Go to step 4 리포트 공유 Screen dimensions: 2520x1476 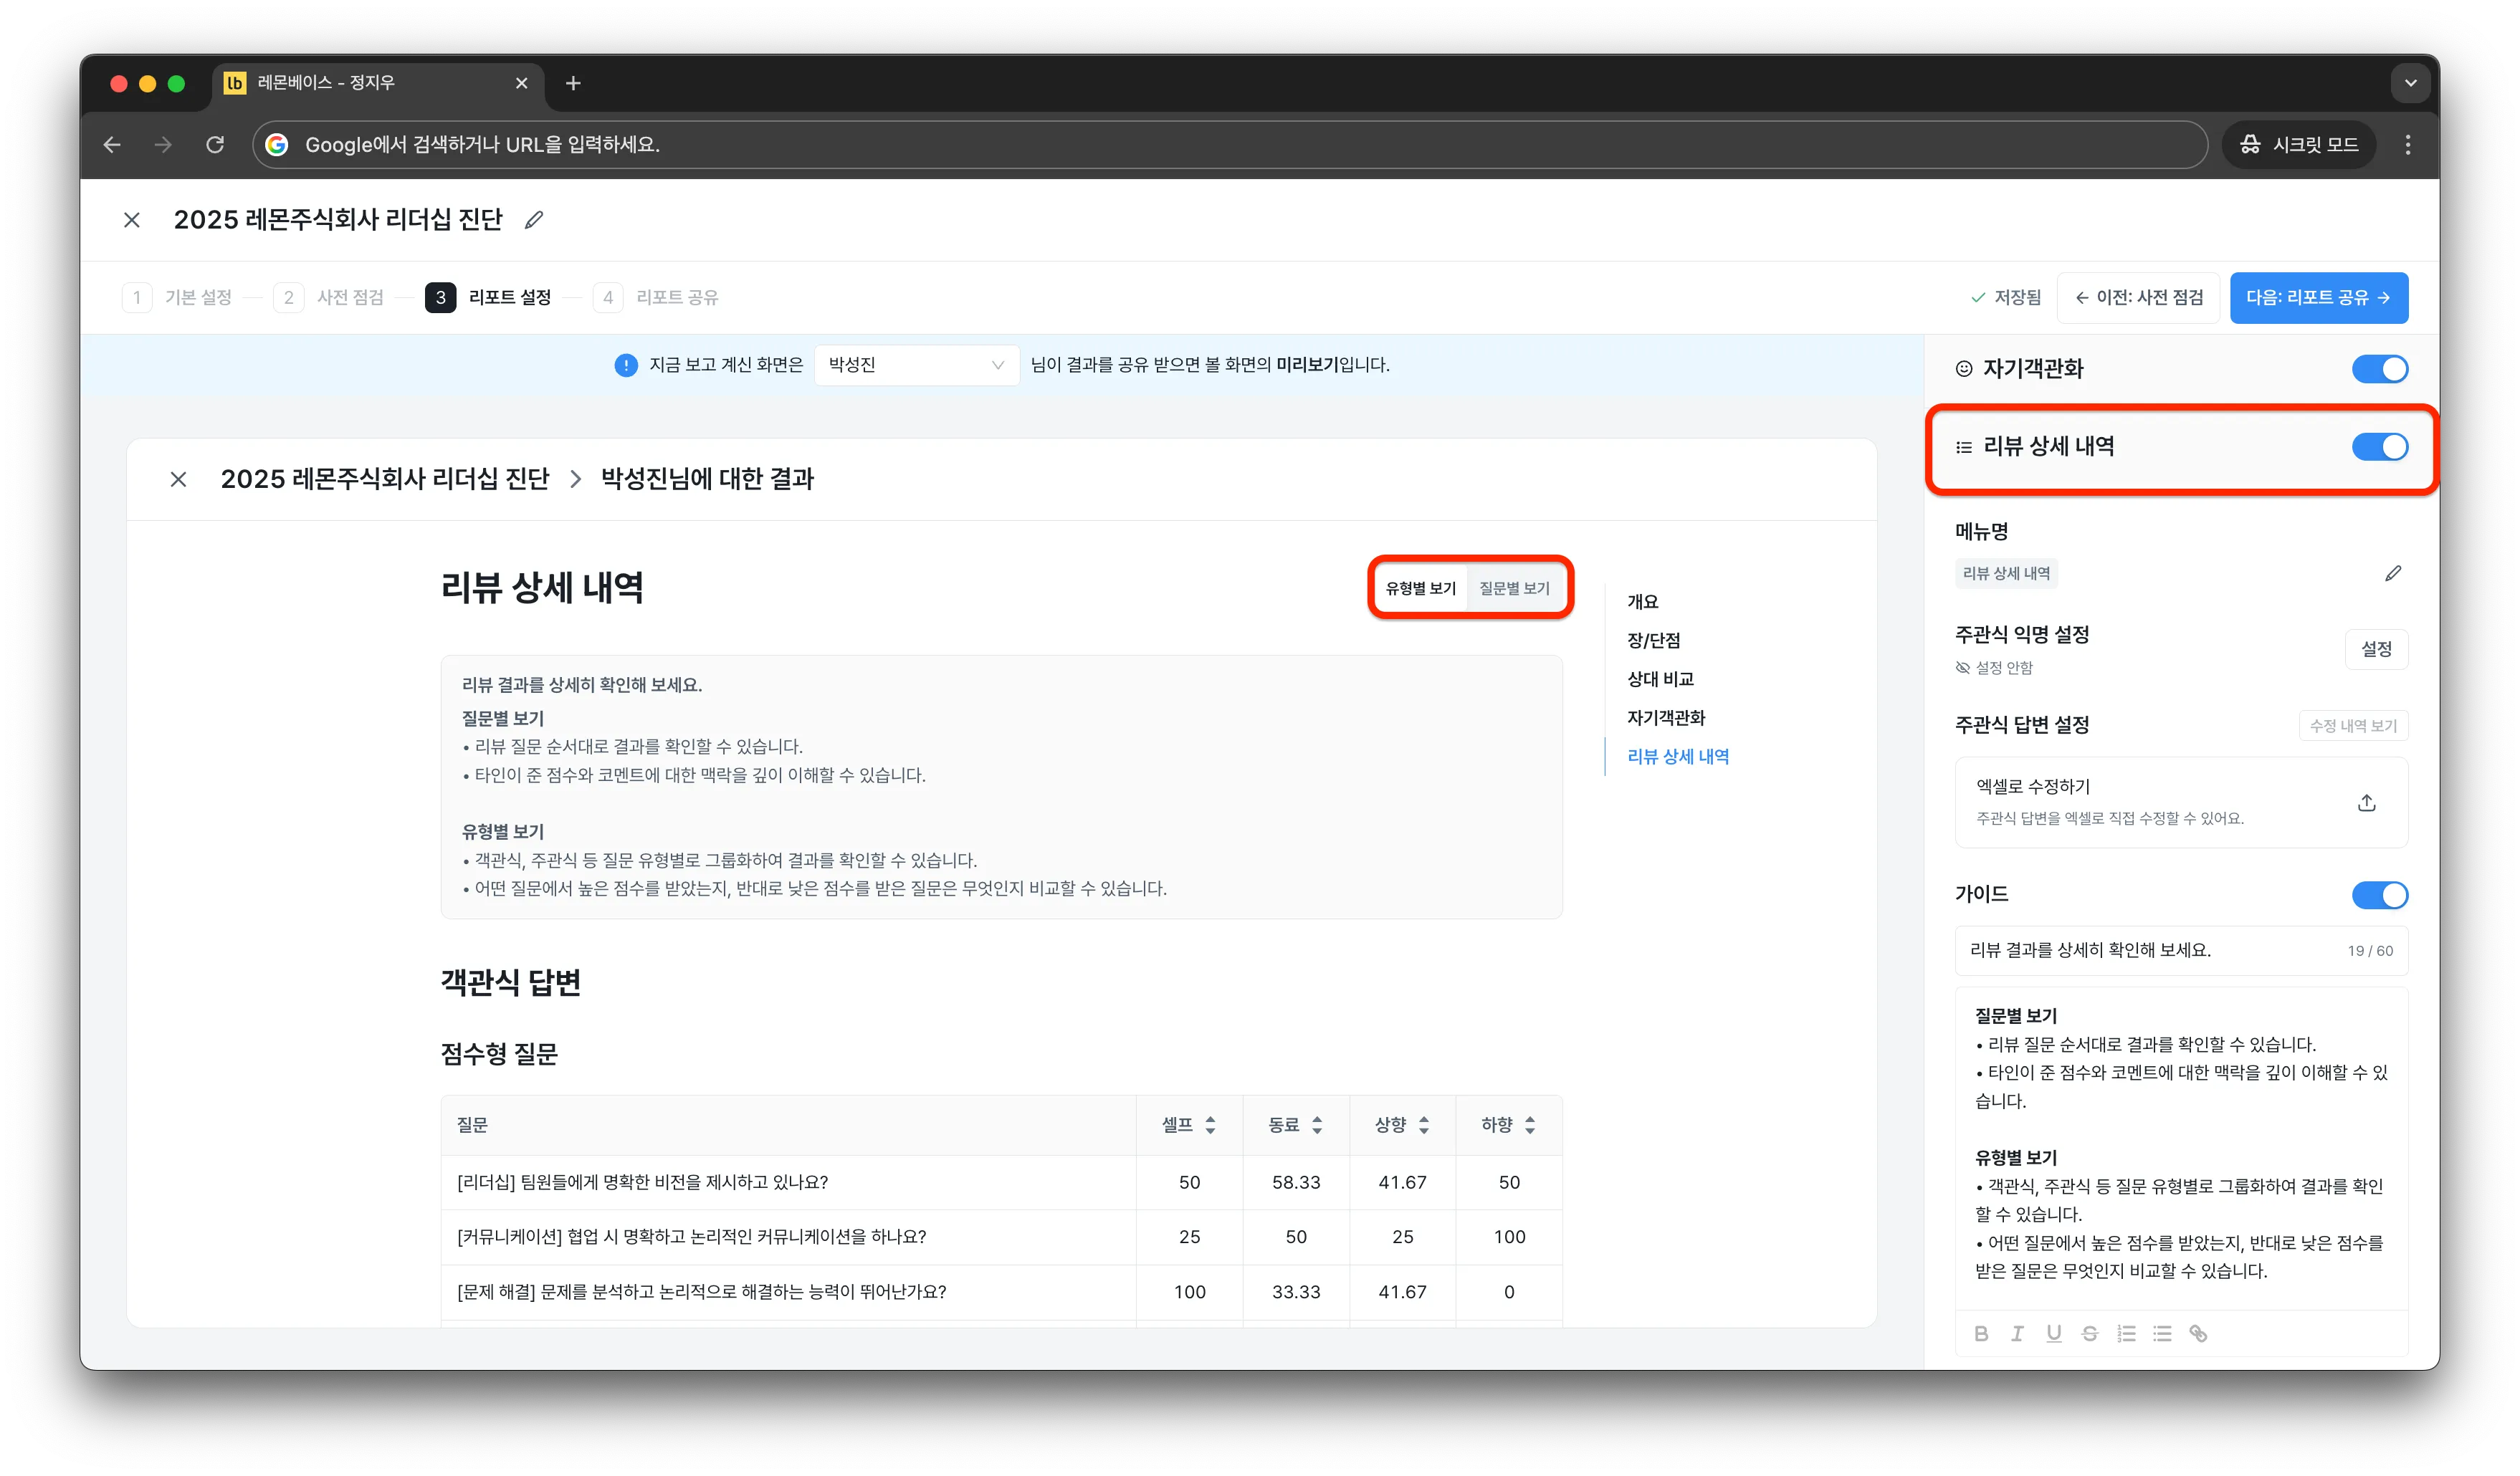[x=656, y=298]
